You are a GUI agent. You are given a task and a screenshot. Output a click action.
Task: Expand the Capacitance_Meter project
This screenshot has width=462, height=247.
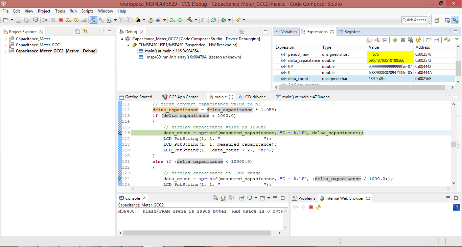click(x=5, y=39)
